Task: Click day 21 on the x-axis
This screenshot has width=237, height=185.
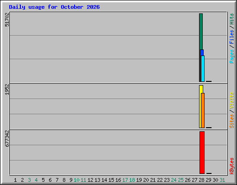Action: (153, 180)
